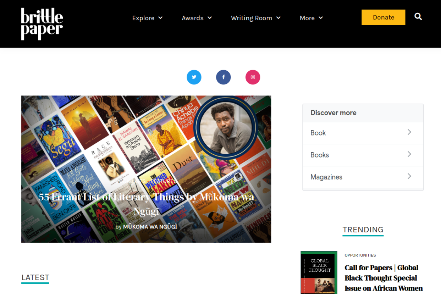Open the Writing Room dropdown

coord(256,18)
